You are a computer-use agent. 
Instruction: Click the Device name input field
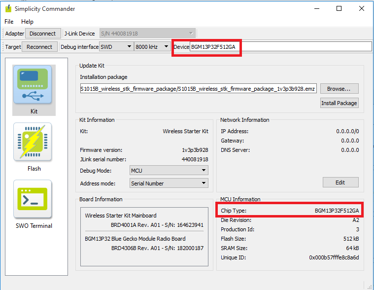pyautogui.click(x=280, y=47)
